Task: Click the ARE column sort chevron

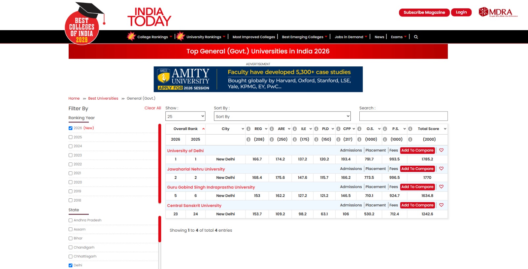Action: point(289,129)
